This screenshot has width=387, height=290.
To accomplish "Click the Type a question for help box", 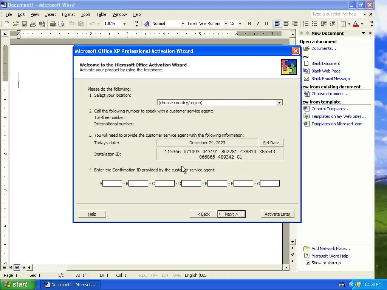I will click(x=337, y=14).
